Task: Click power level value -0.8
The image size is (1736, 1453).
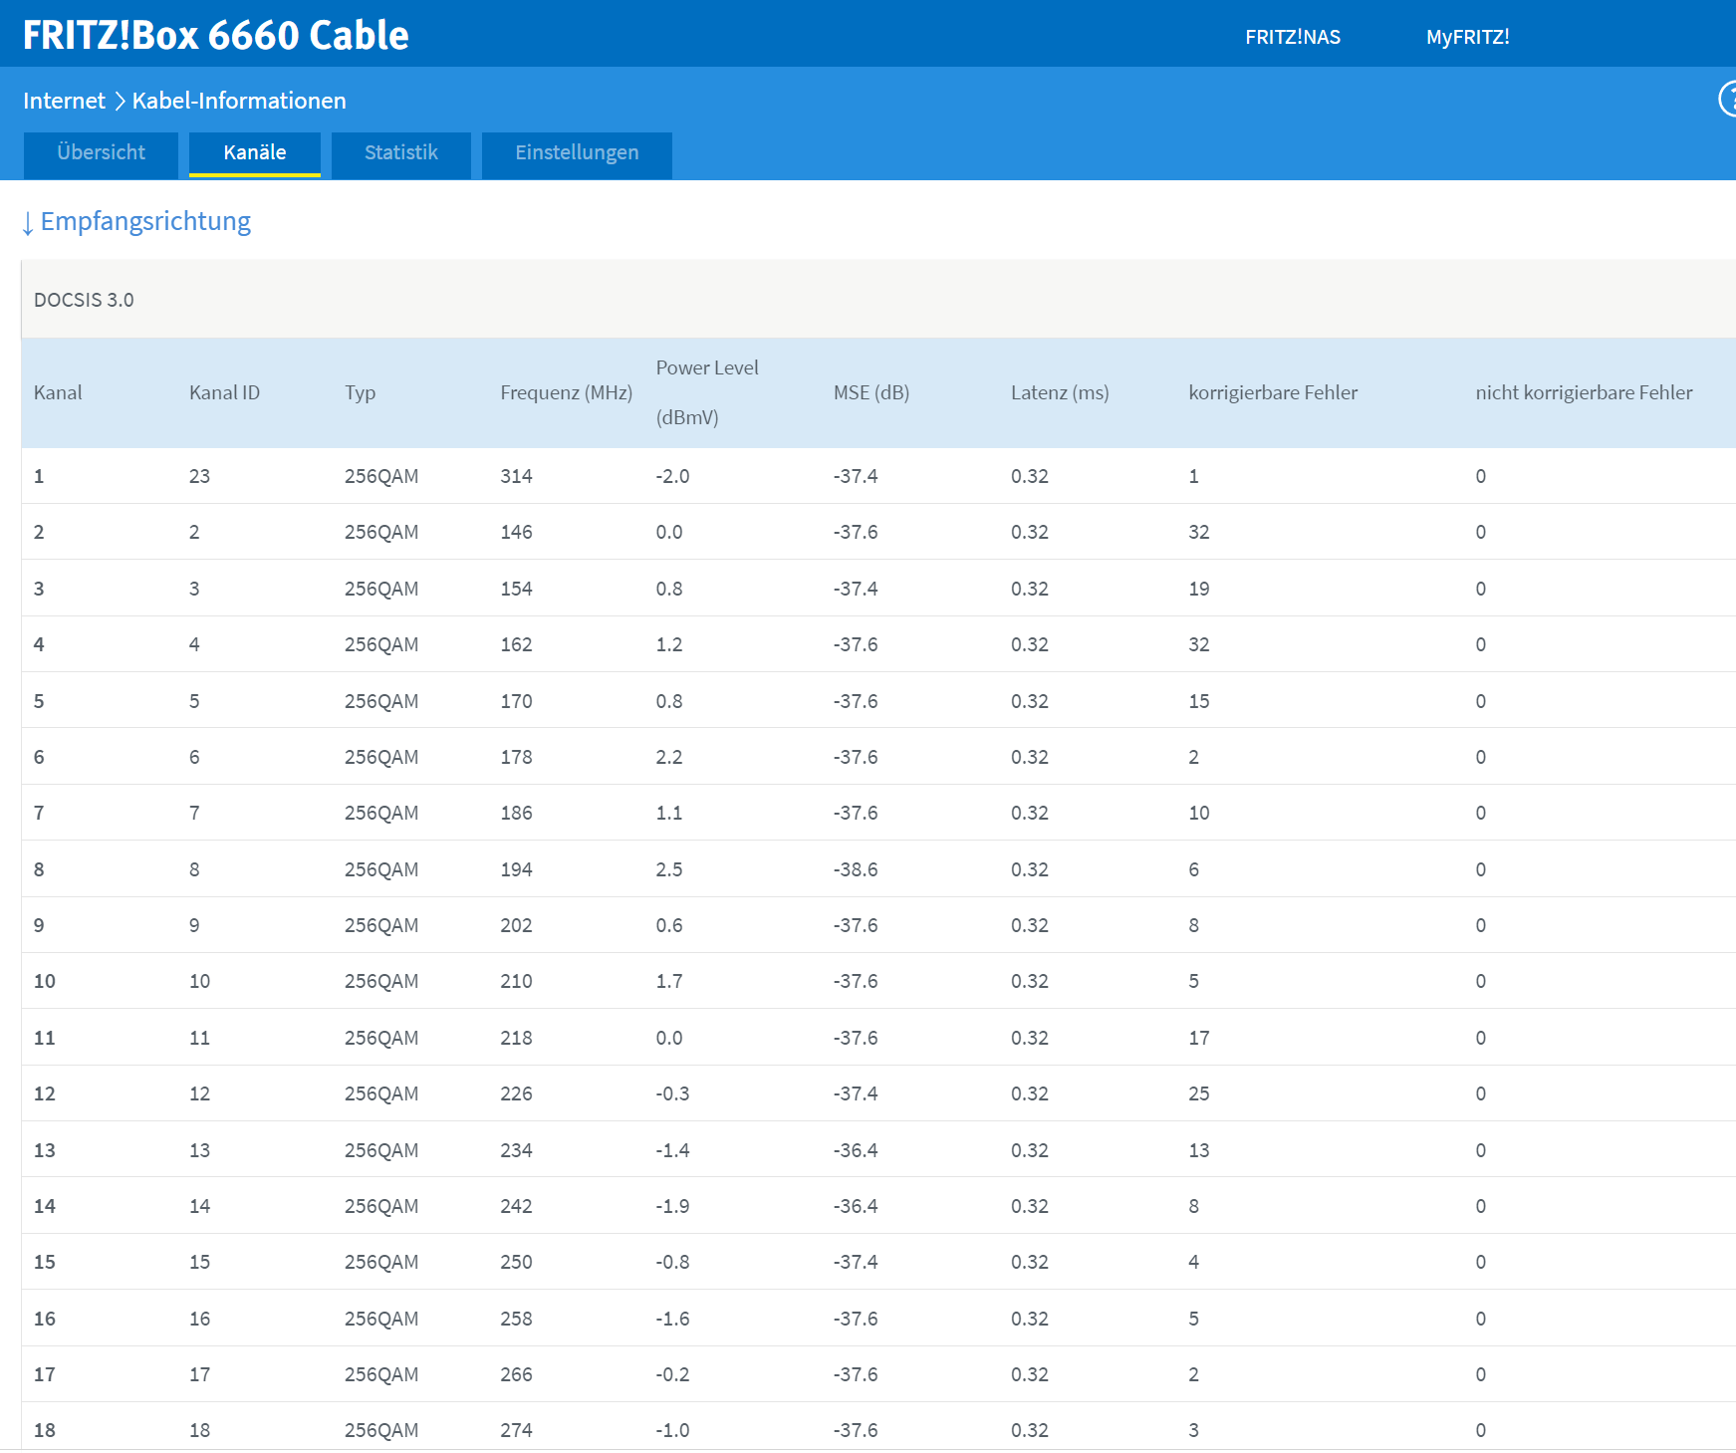Action: point(672,1262)
